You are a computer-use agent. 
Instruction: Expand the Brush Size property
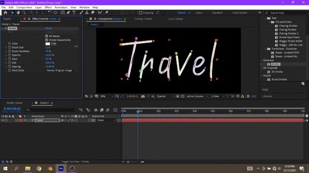6,48
